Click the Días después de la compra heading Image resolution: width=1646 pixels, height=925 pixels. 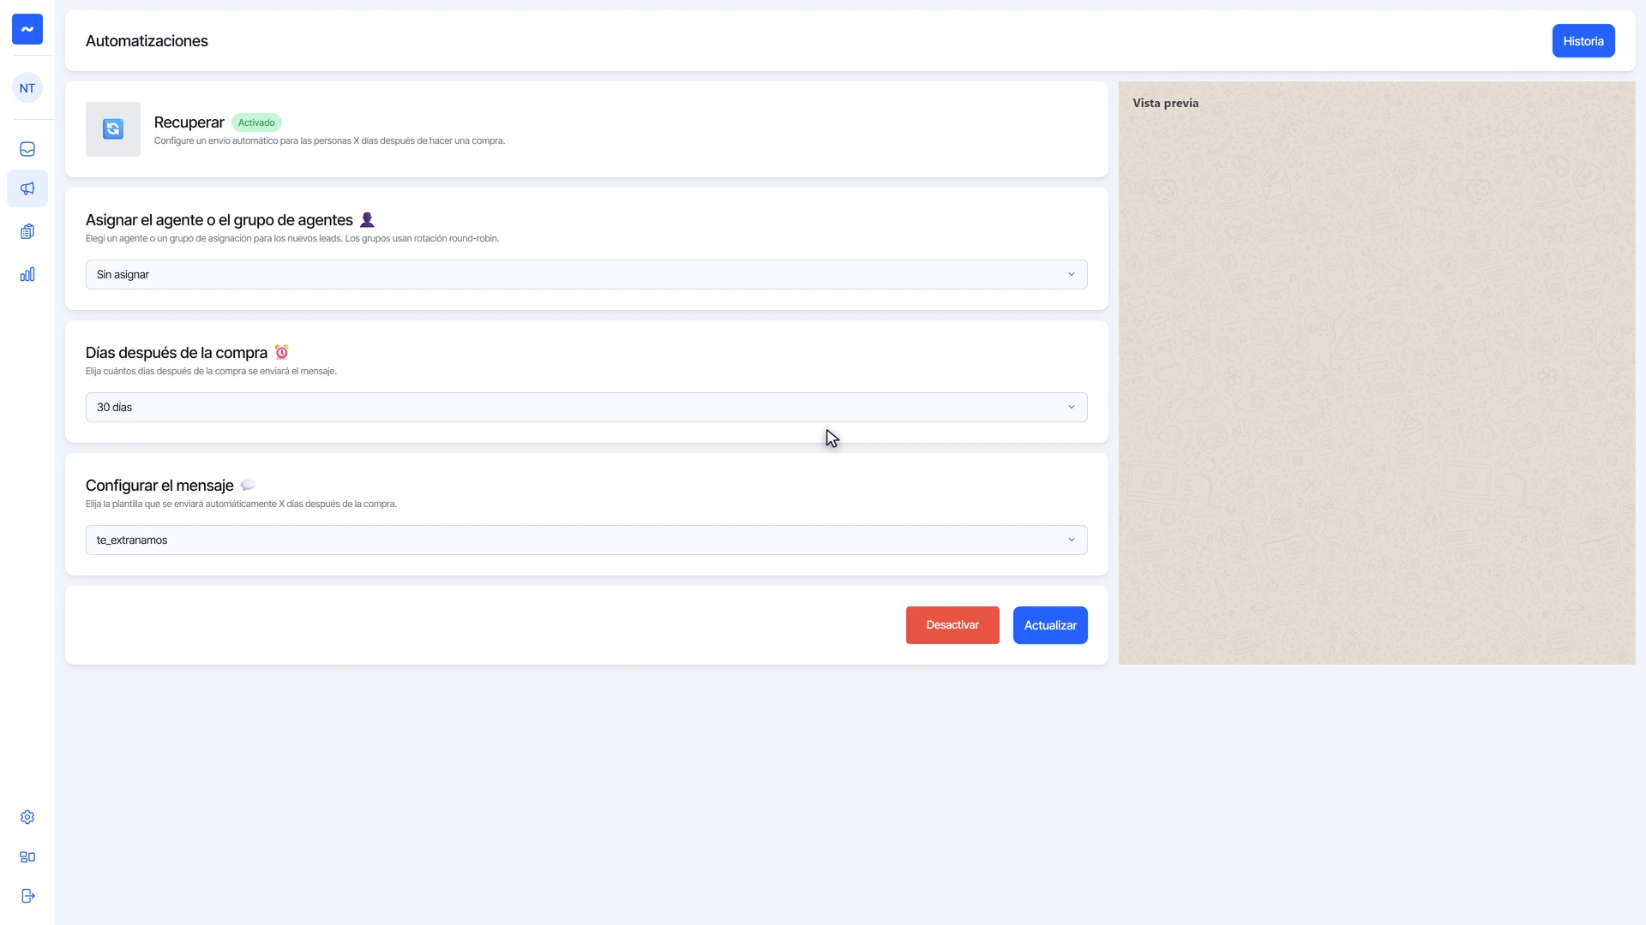pos(177,353)
